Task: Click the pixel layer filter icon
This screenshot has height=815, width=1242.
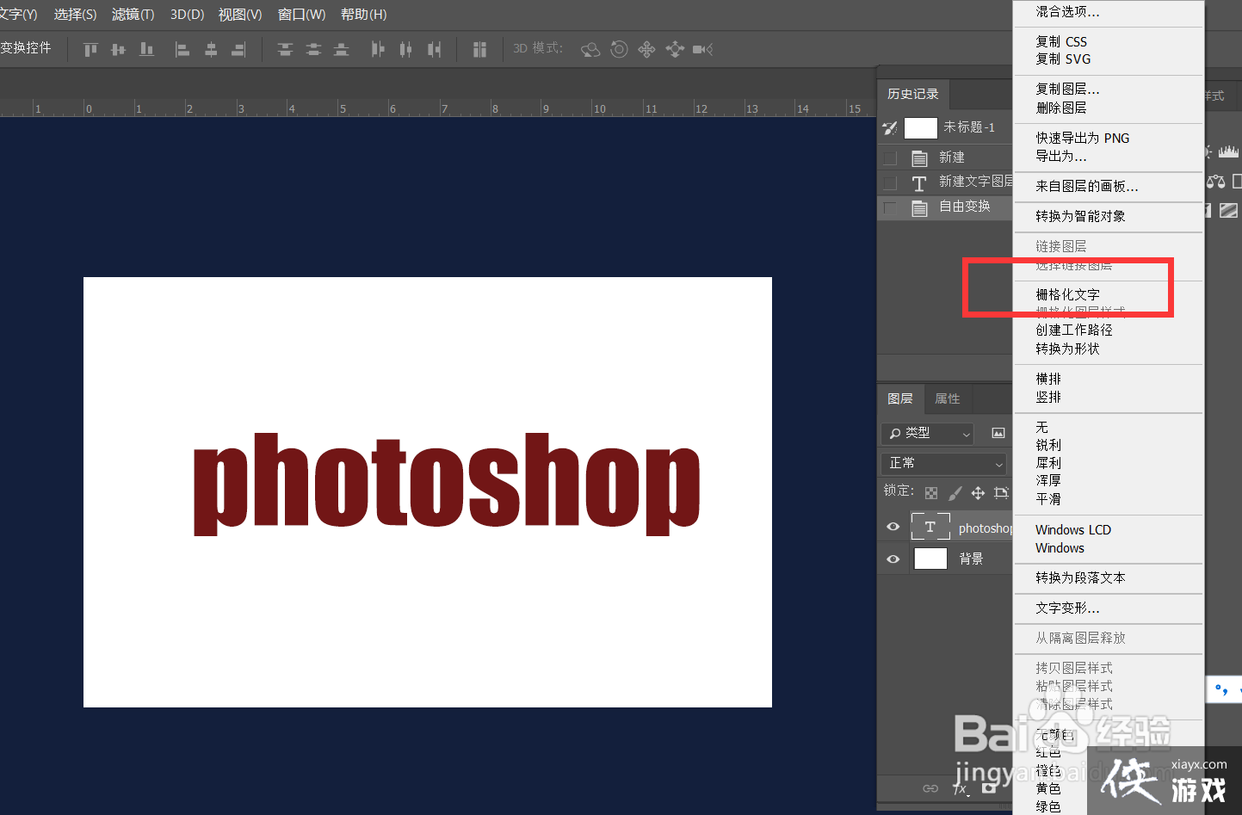Action: click(998, 433)
